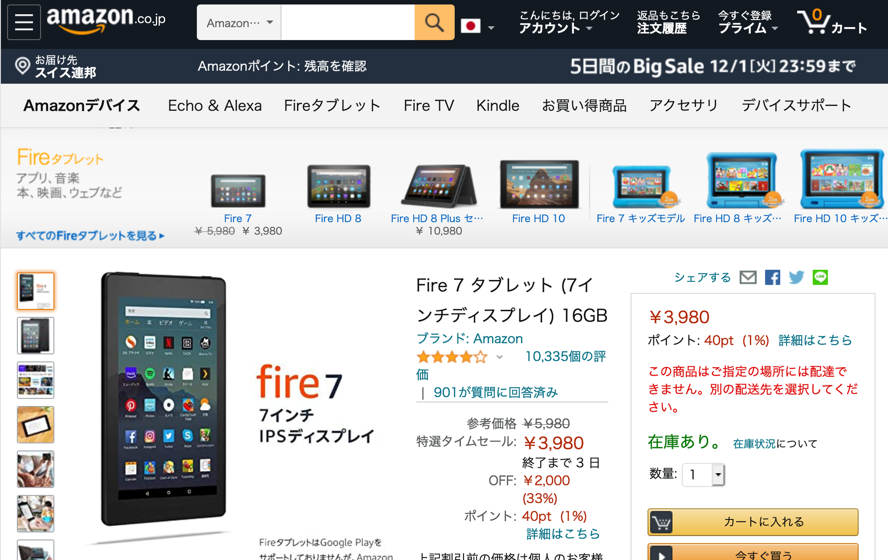Open the Fire TV menu item
Screen dimensions: 888x560
click(x=429, y=105)
